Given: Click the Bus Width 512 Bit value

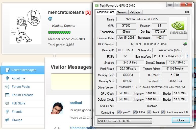Looking at the screenshot, I should coord(175,75).
